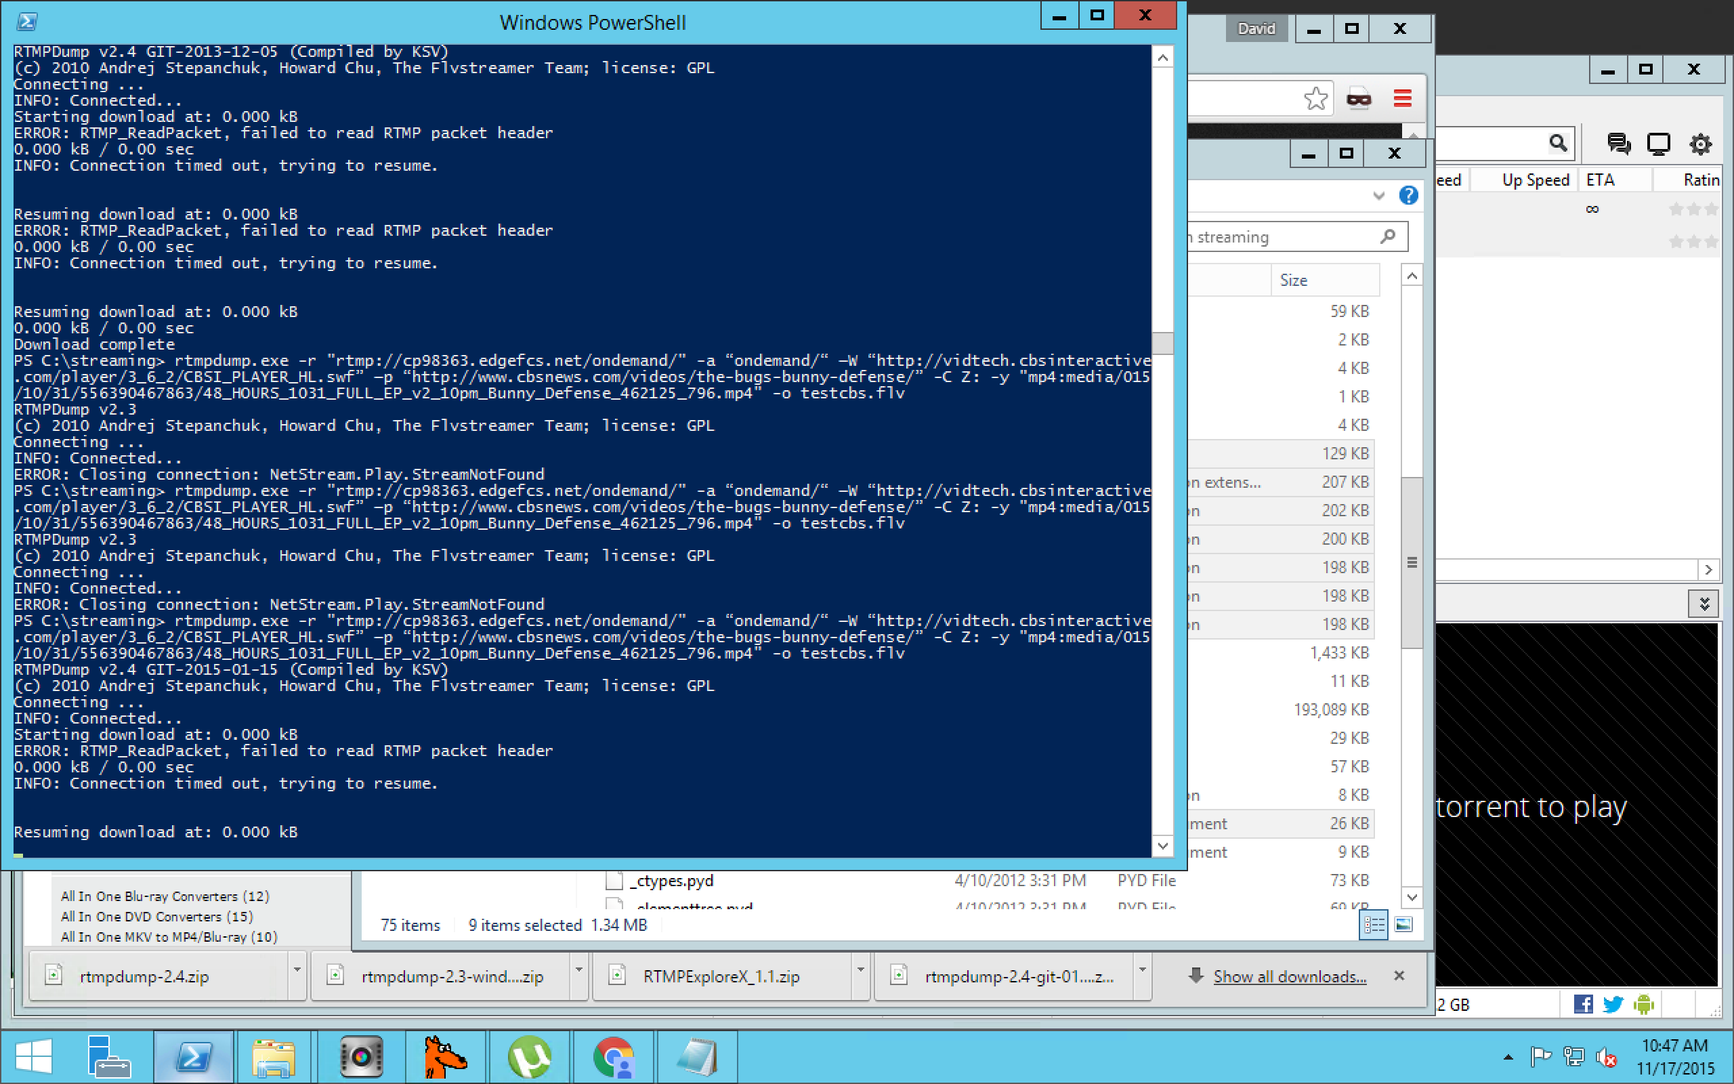1734x1084 pixels.
Task: Open rtmpdump-2.4-git-01 download item
Action: 1004,976
